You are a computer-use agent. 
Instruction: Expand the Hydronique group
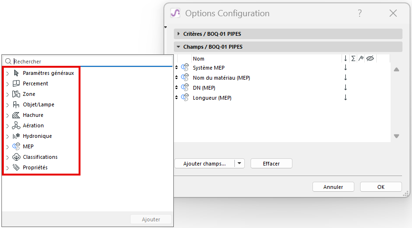(7, 136)
